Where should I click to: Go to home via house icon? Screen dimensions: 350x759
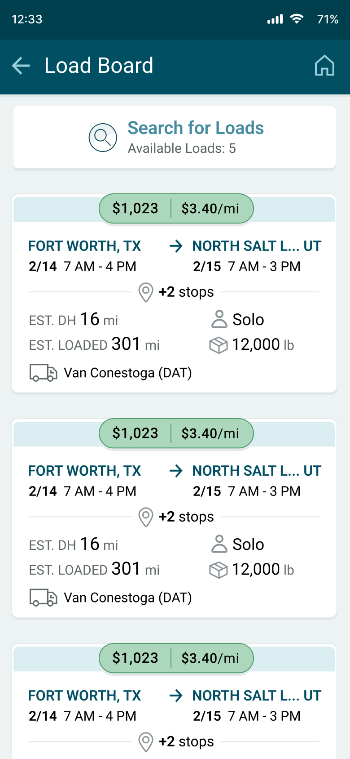(x=324, y=66)
